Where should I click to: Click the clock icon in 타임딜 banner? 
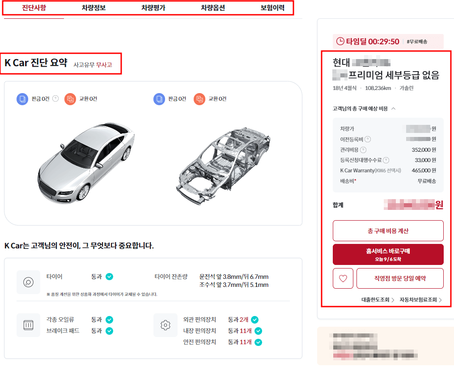pos(339,41)
